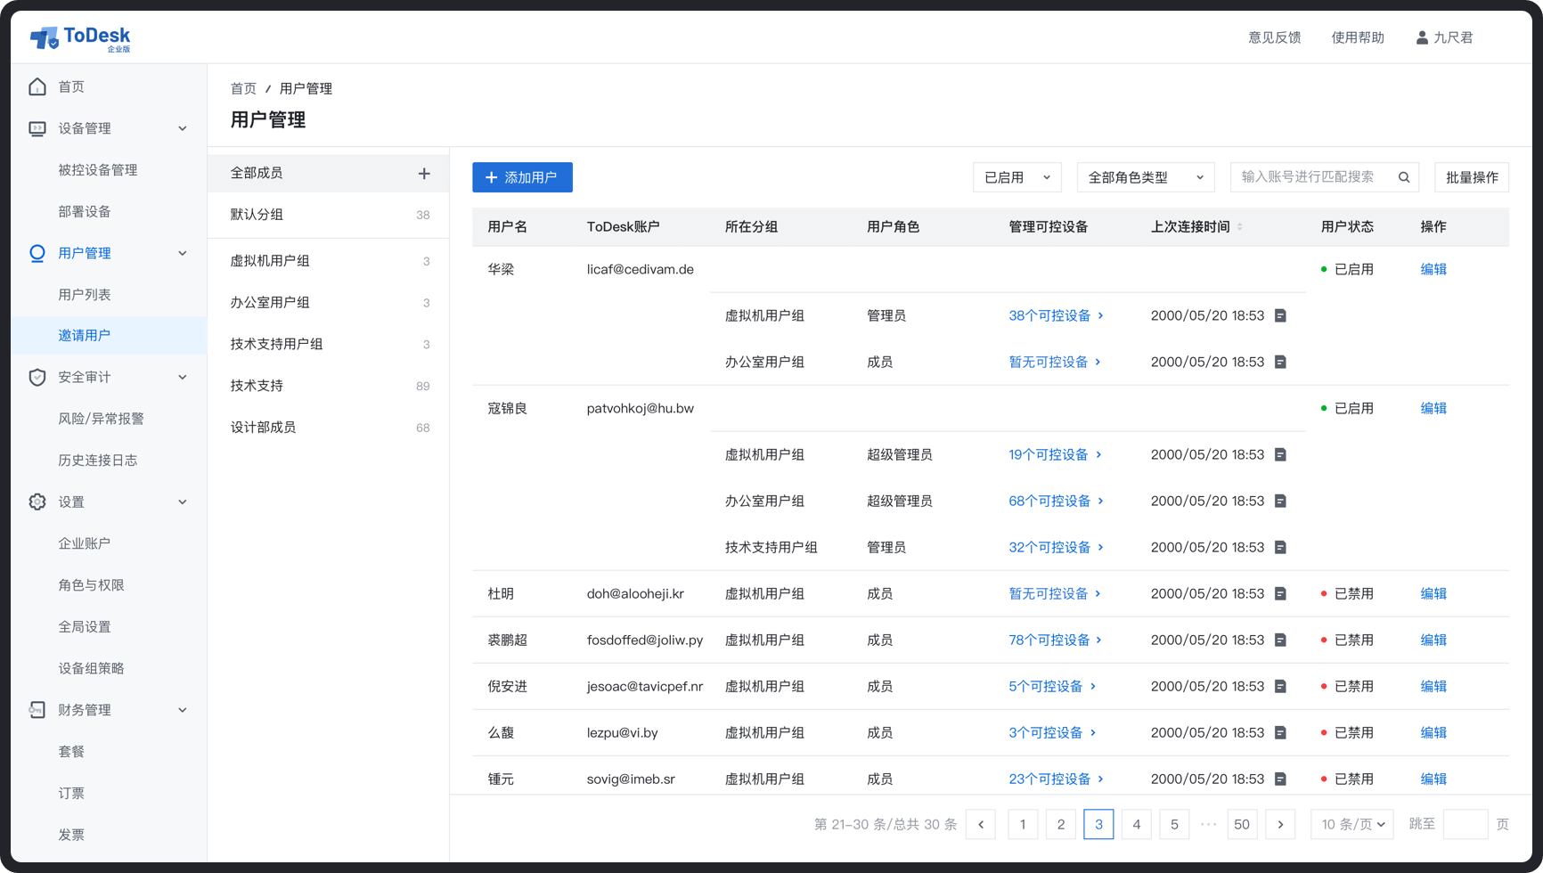Collapse the 安全审计 sidebar section
The height and width of the screenshot is (873, 1543).
coord(182,378)
